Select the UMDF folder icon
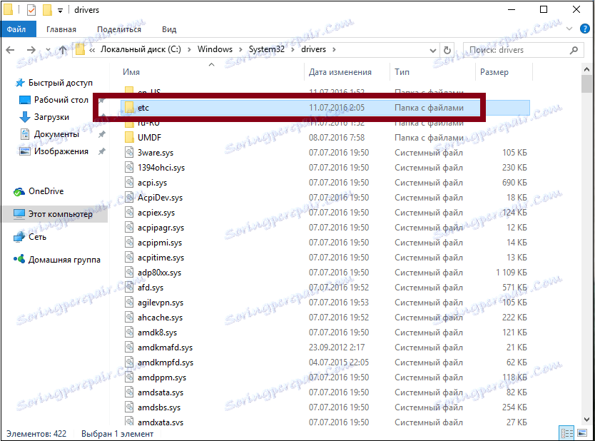The image size is (595, 441). click(x=129, y=138)
